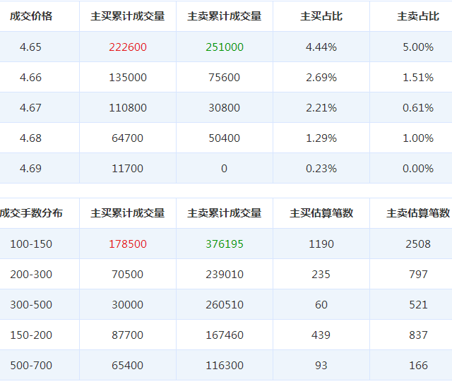Click the estimated count 166
The height and width of the screenshot is (384, 452).
coord(418,366)
